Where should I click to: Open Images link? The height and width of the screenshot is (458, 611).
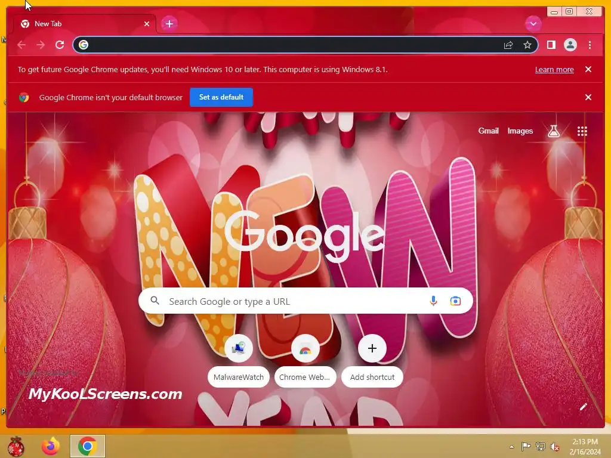point(520,131)
